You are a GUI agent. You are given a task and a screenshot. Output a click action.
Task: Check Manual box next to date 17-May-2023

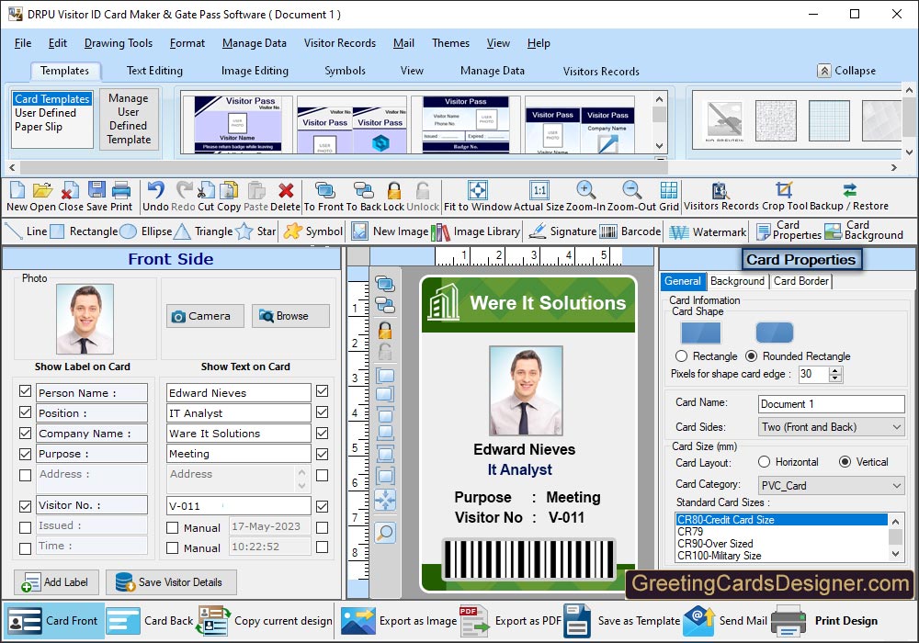(x=173, y=527)
